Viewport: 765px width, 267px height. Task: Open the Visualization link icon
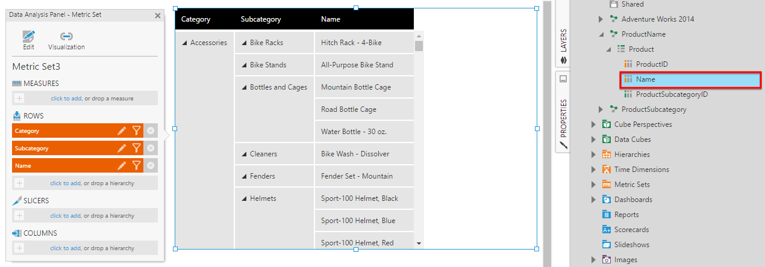click(67, 36)
